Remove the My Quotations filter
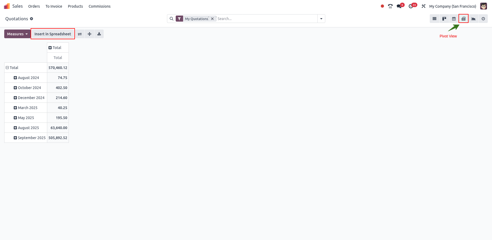This screenshot has height=240, width=492. (212, 19)
